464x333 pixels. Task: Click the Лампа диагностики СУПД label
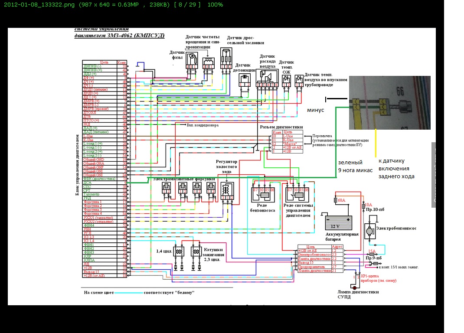pyautogui.click(x=358, y=294)
